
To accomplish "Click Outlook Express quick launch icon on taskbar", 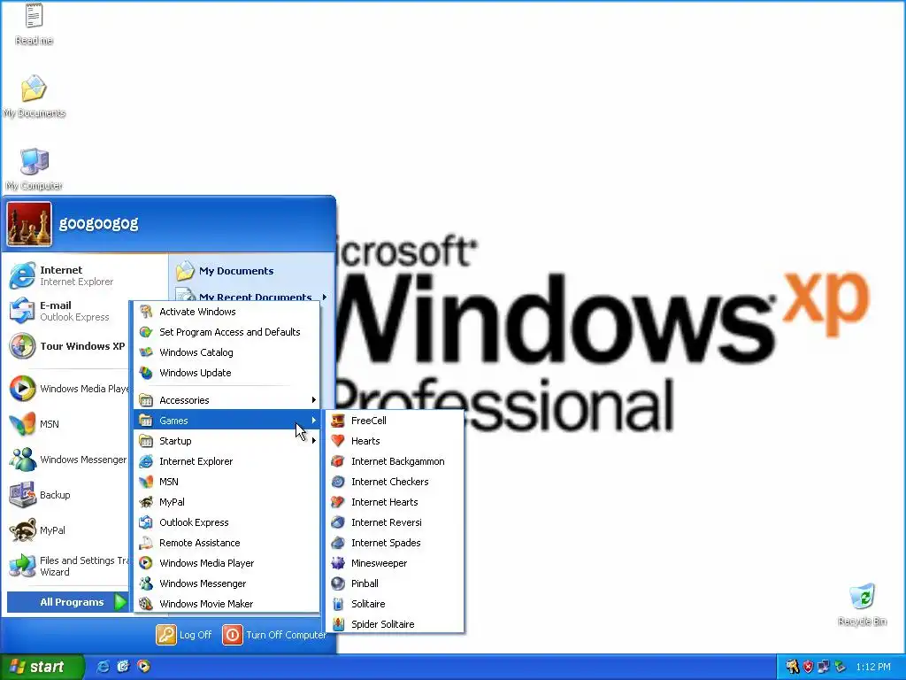I will click(123, 667).
